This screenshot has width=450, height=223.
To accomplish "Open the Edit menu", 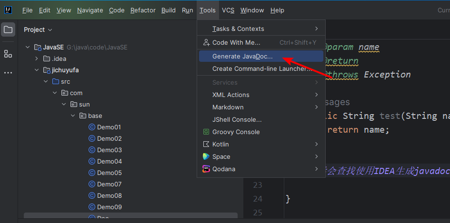I will click(45, 10).
